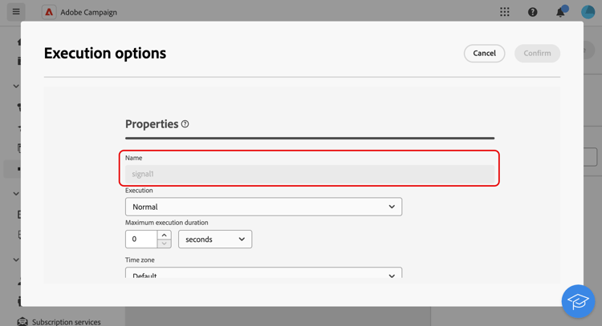
Task: Decrease maximum execution duration with down arrow
Action: coord(165,243)
